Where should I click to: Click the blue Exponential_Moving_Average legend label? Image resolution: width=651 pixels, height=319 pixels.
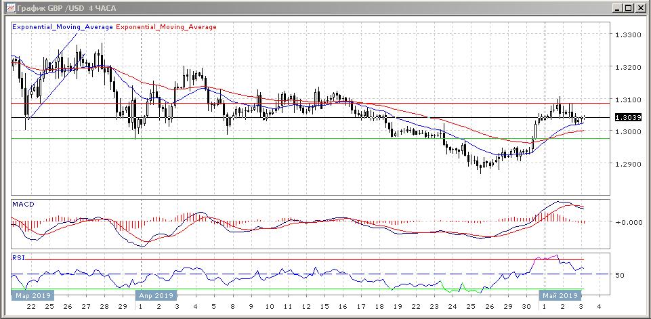click(63, 27)
